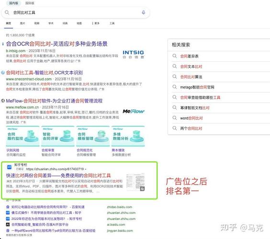Select related search metago智能合同官网

(197, 87)
